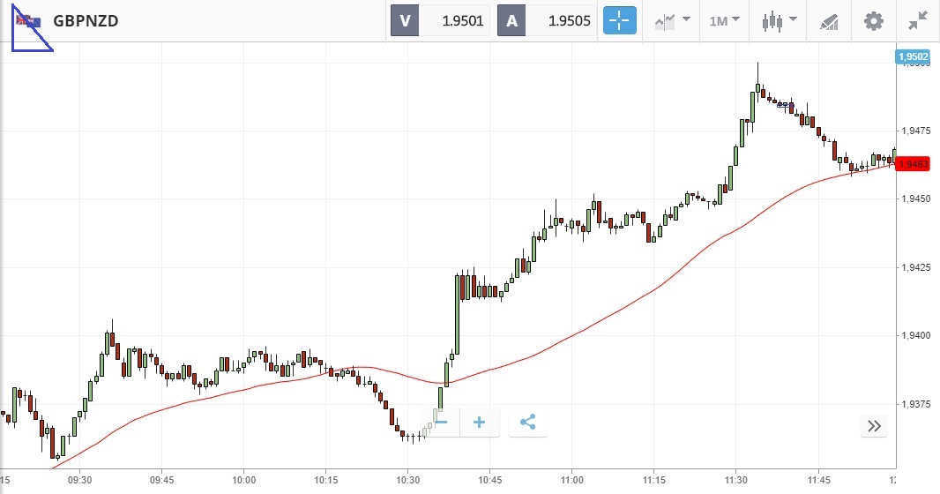Click the blue 1,9502 current price label
This screenshot has height=494, width=940.
[x=913, y=57]
